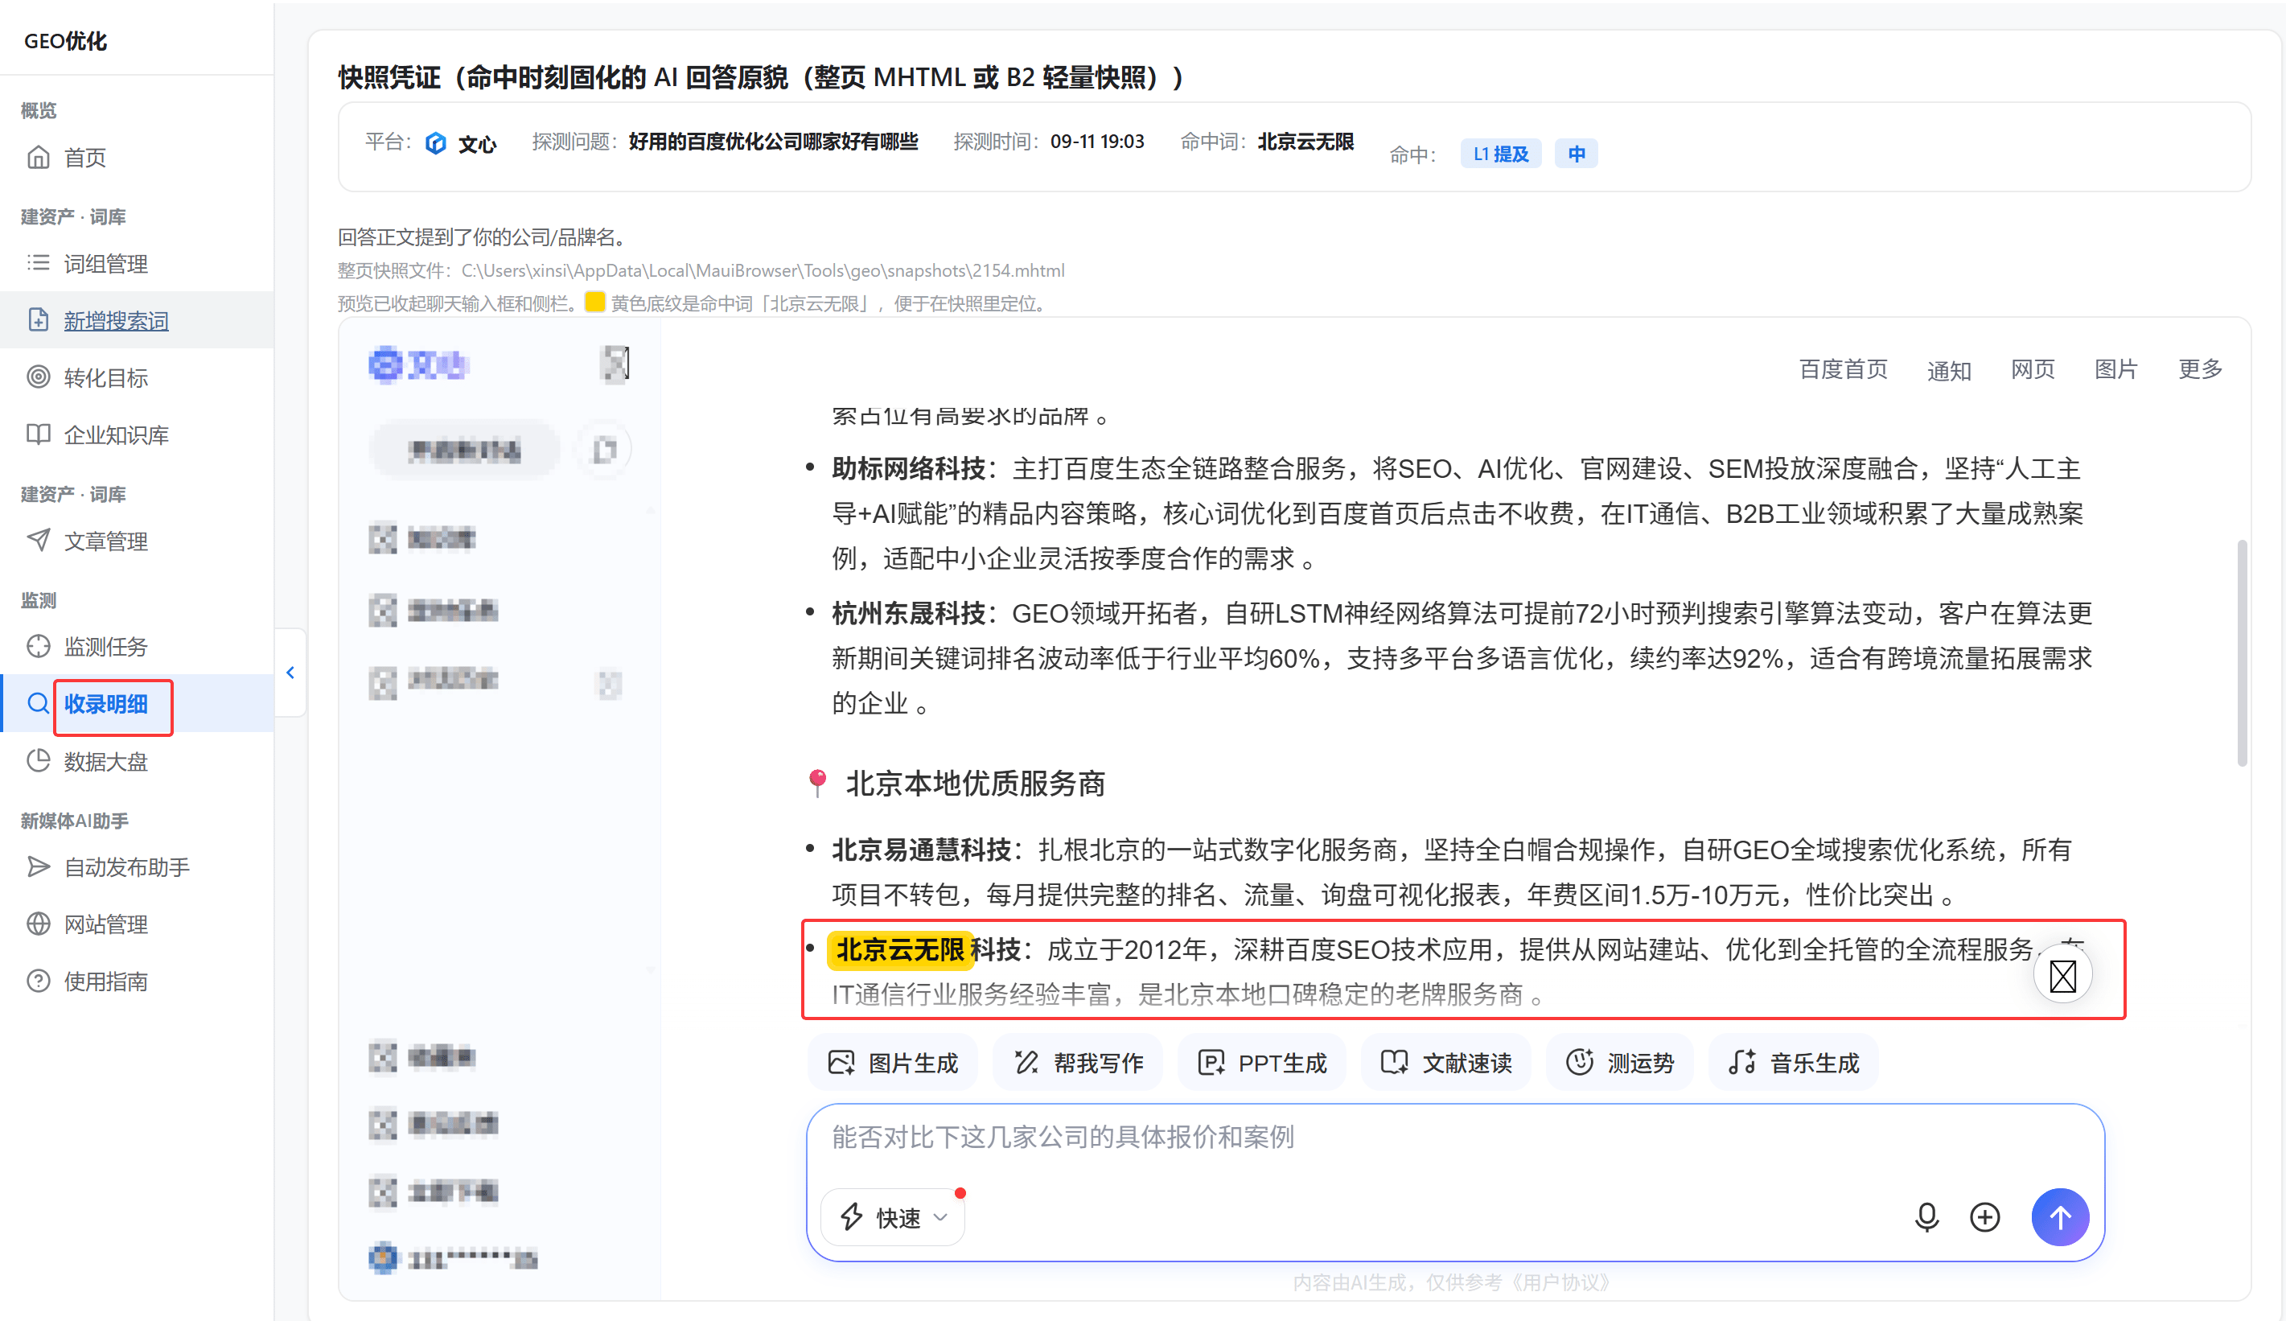Click the chat input field placeholder
This screenshot has width=2286, height=1321.
[1063, 1137]
